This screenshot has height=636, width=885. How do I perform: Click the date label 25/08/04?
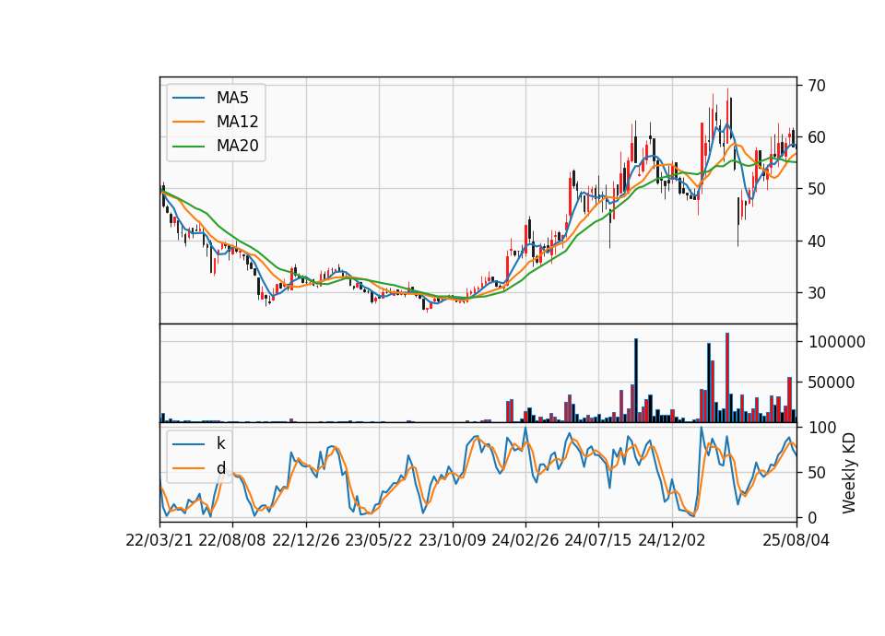click(796, 541)
